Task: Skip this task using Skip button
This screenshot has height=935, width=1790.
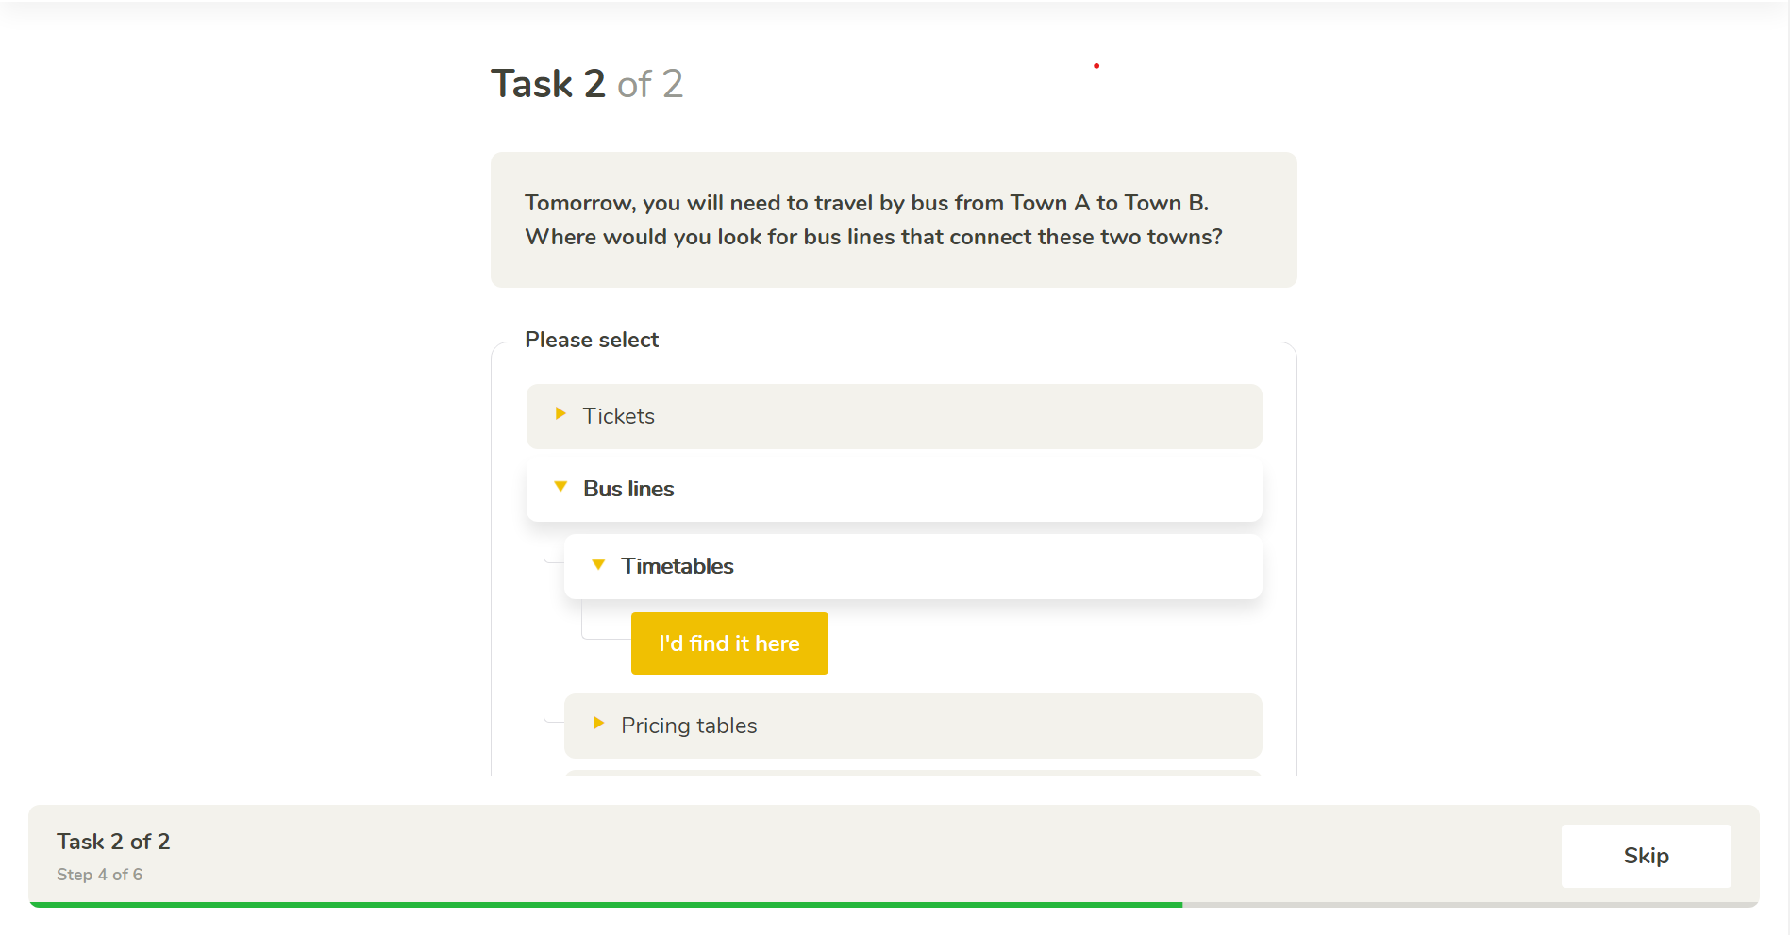Action: point(1646,856)
